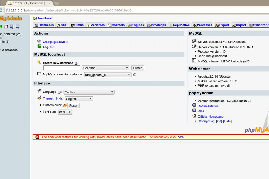Viewport: 269px width, 179px height.
Task: Go to the Variables tab
Action: (96, 25)
